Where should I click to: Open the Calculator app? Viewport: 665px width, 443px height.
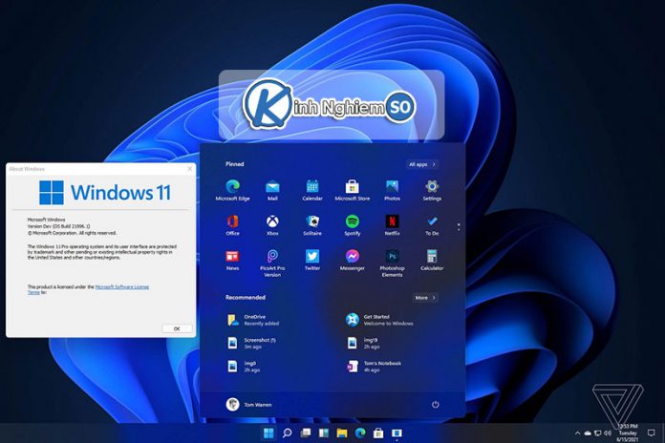click(x=432, y=260)
